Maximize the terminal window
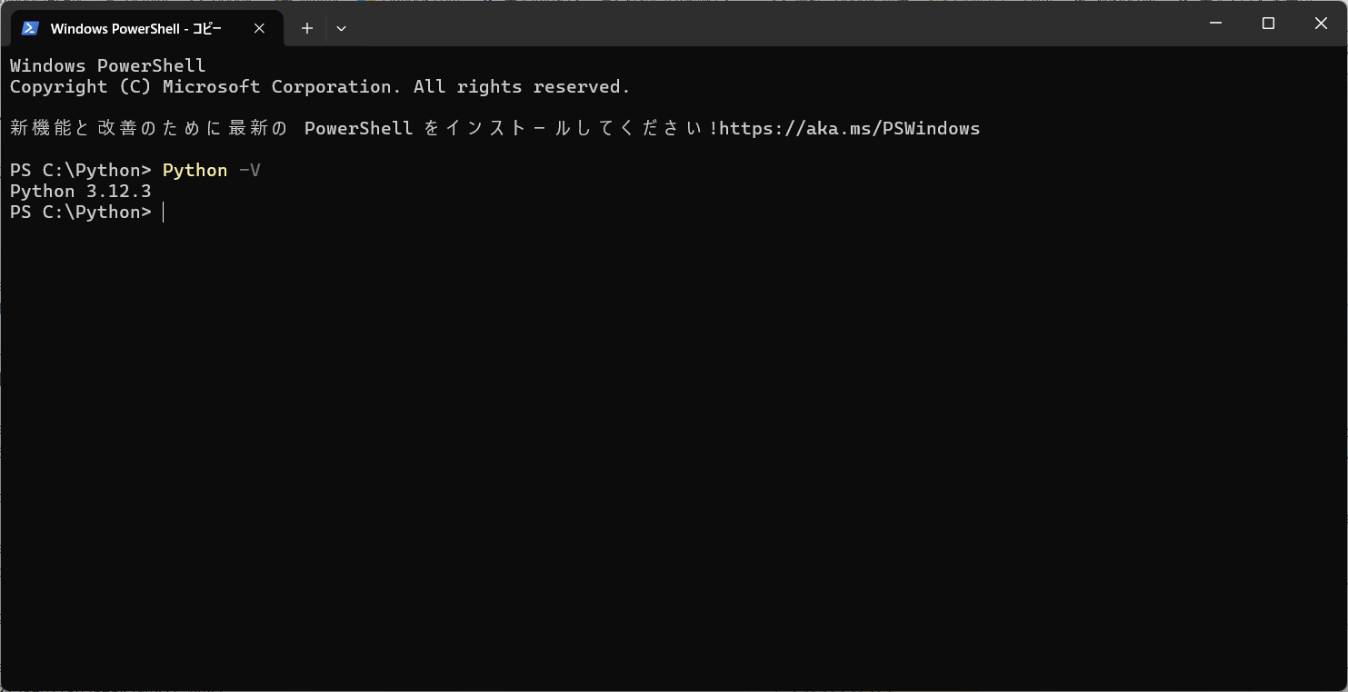This screenshot has width=1348, height=692. point(1267,24)
